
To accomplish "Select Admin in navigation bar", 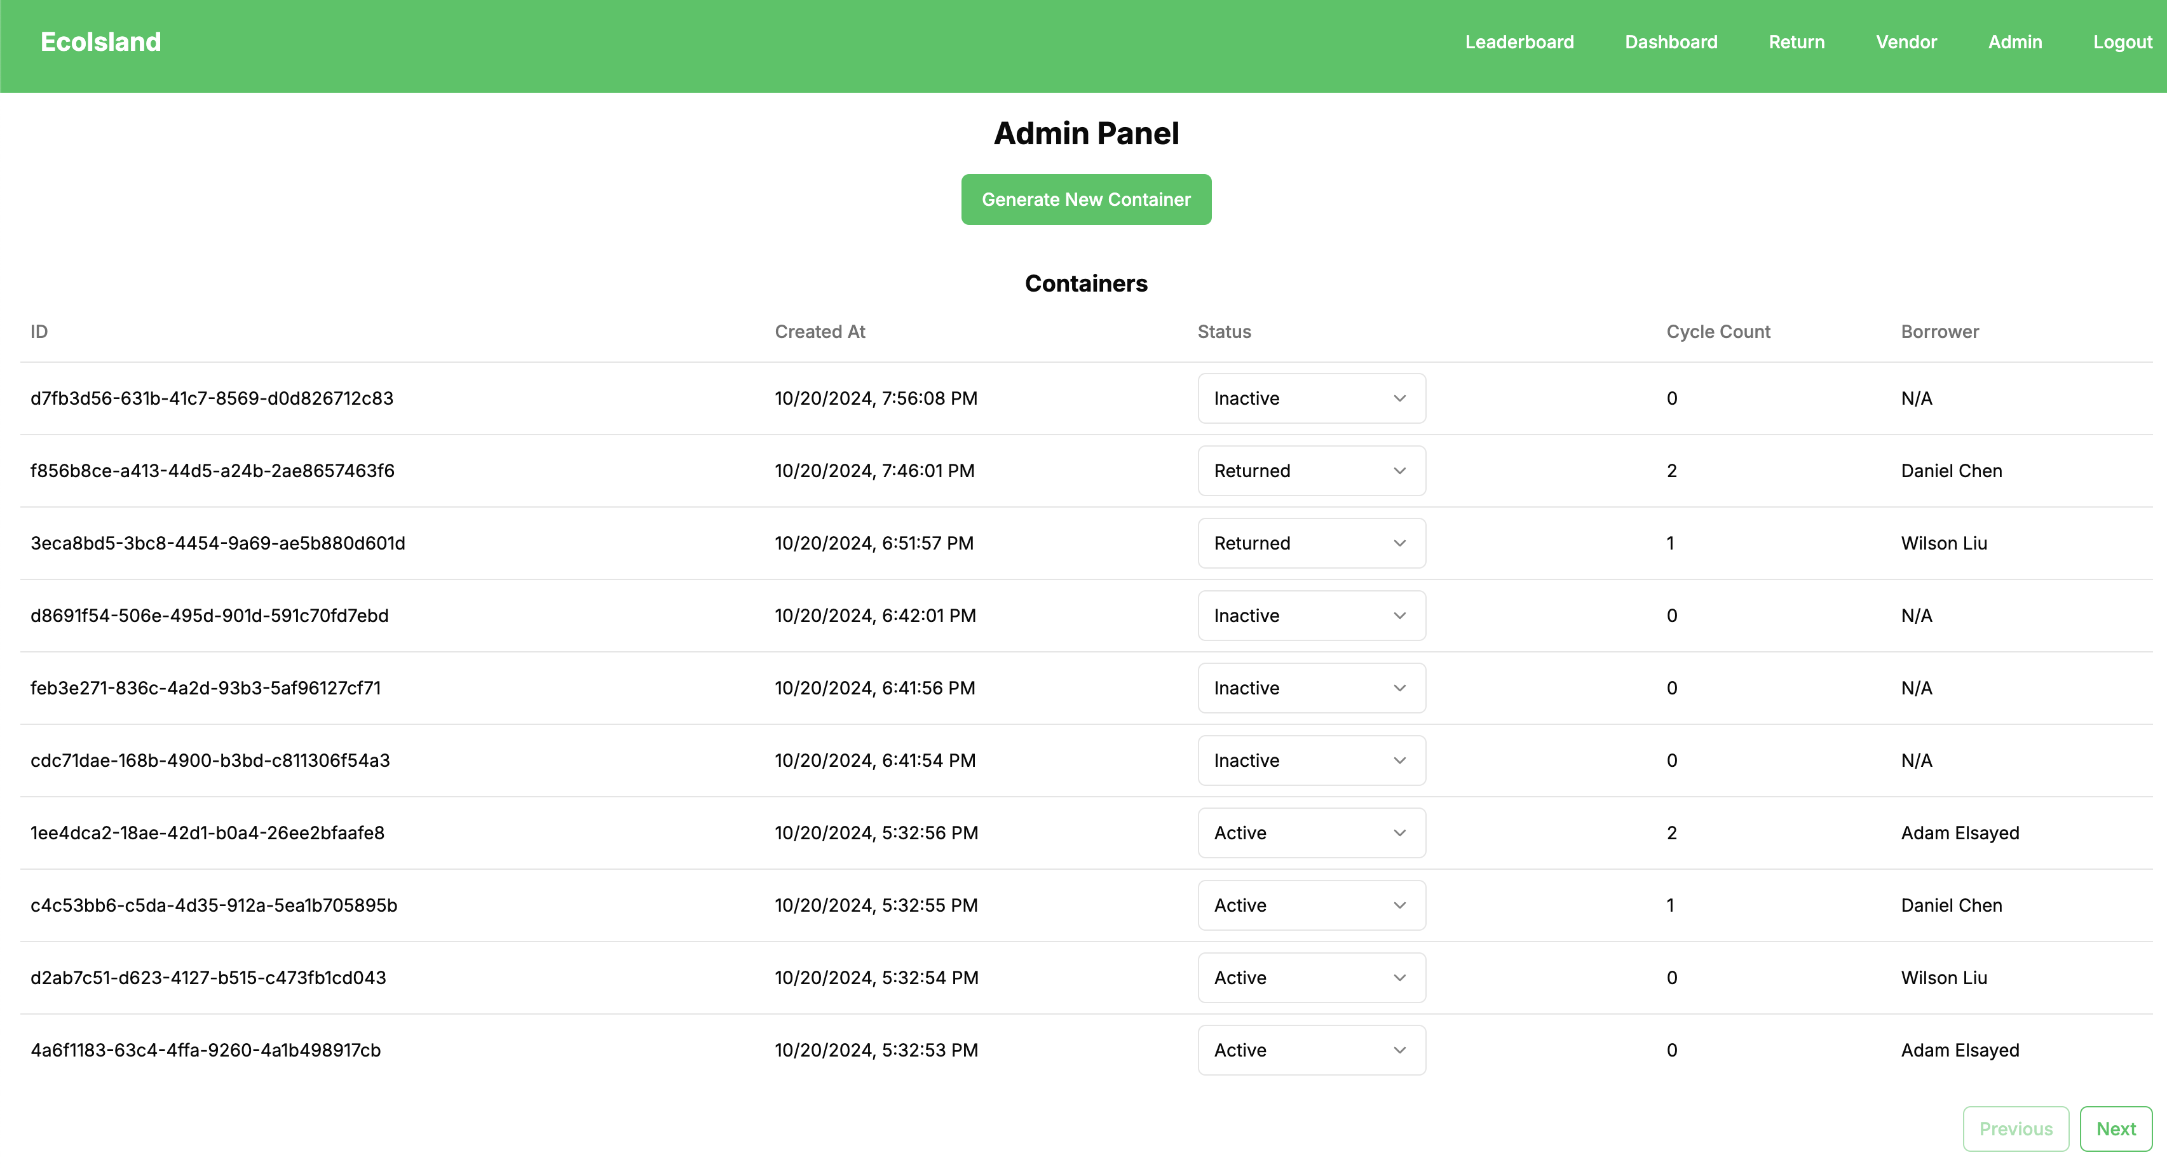I will click(x=2014, y=42).
